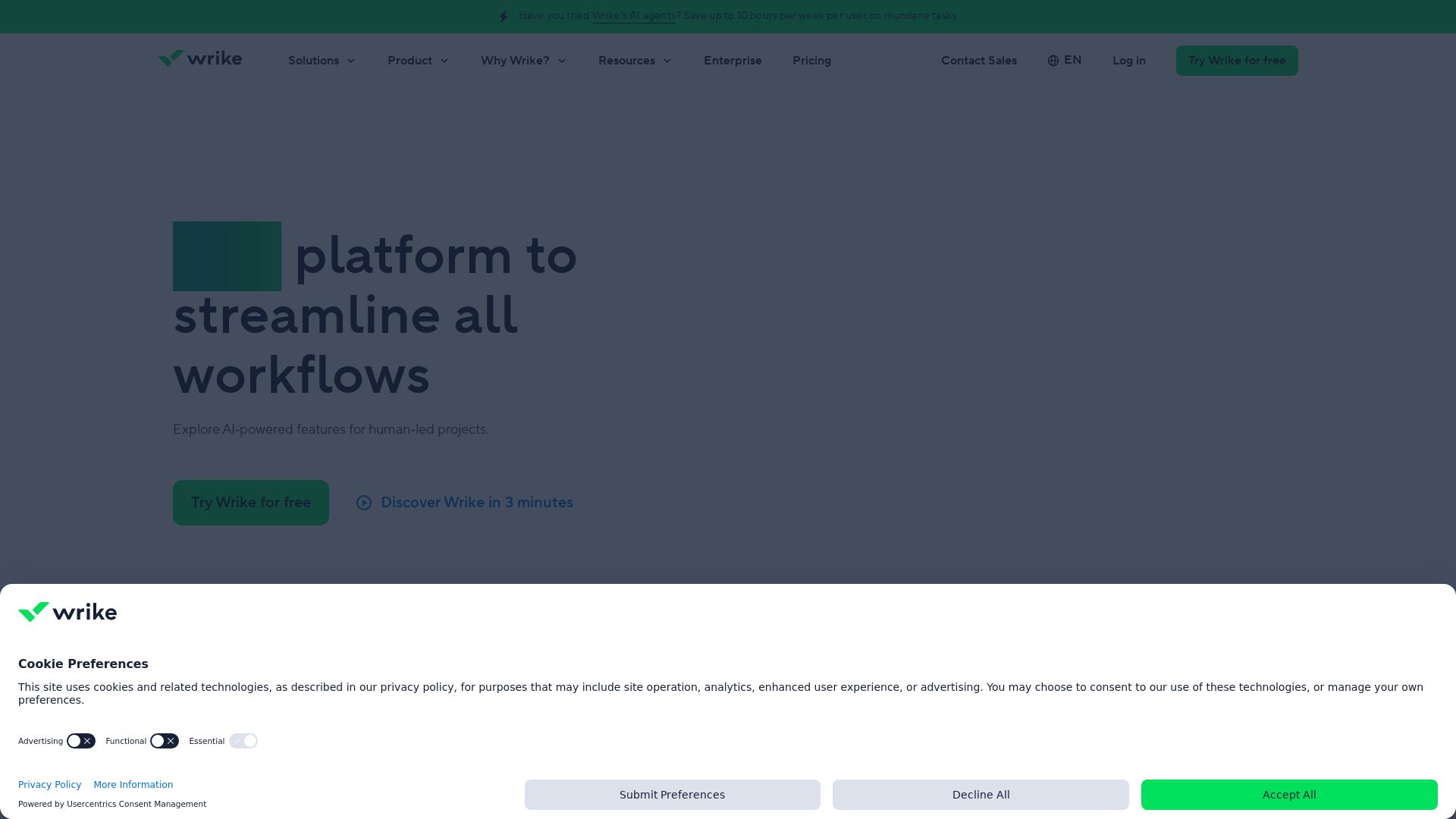Open the Product dropdown chevron
The height and width of the screenshot is (819, 1456).
444,61
